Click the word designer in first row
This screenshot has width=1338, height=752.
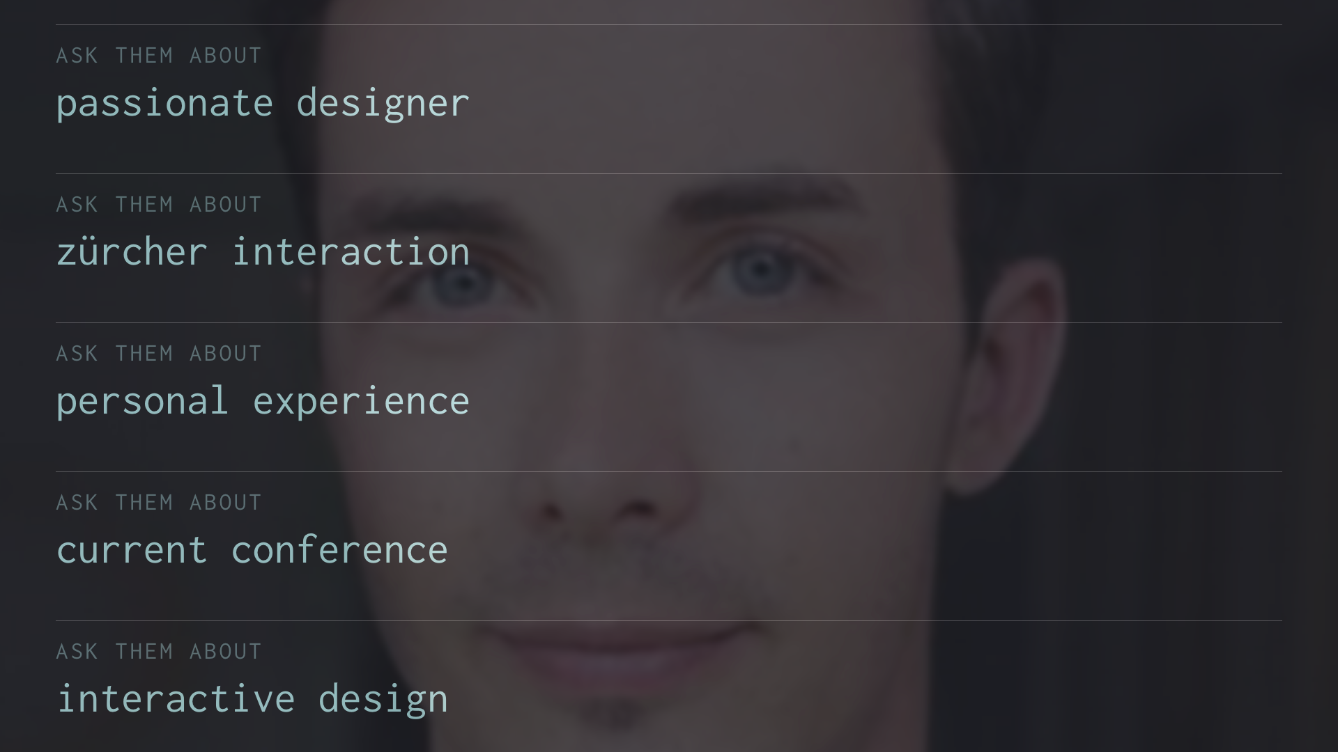[x=383, y=104]
